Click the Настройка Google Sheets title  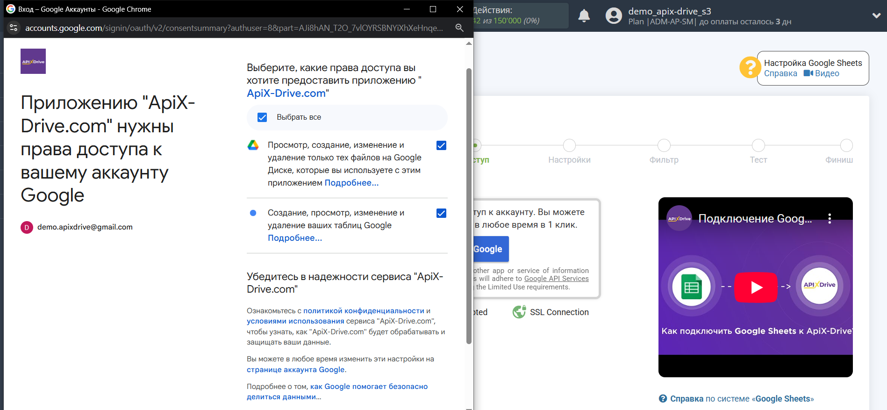(x=813, y=63)
